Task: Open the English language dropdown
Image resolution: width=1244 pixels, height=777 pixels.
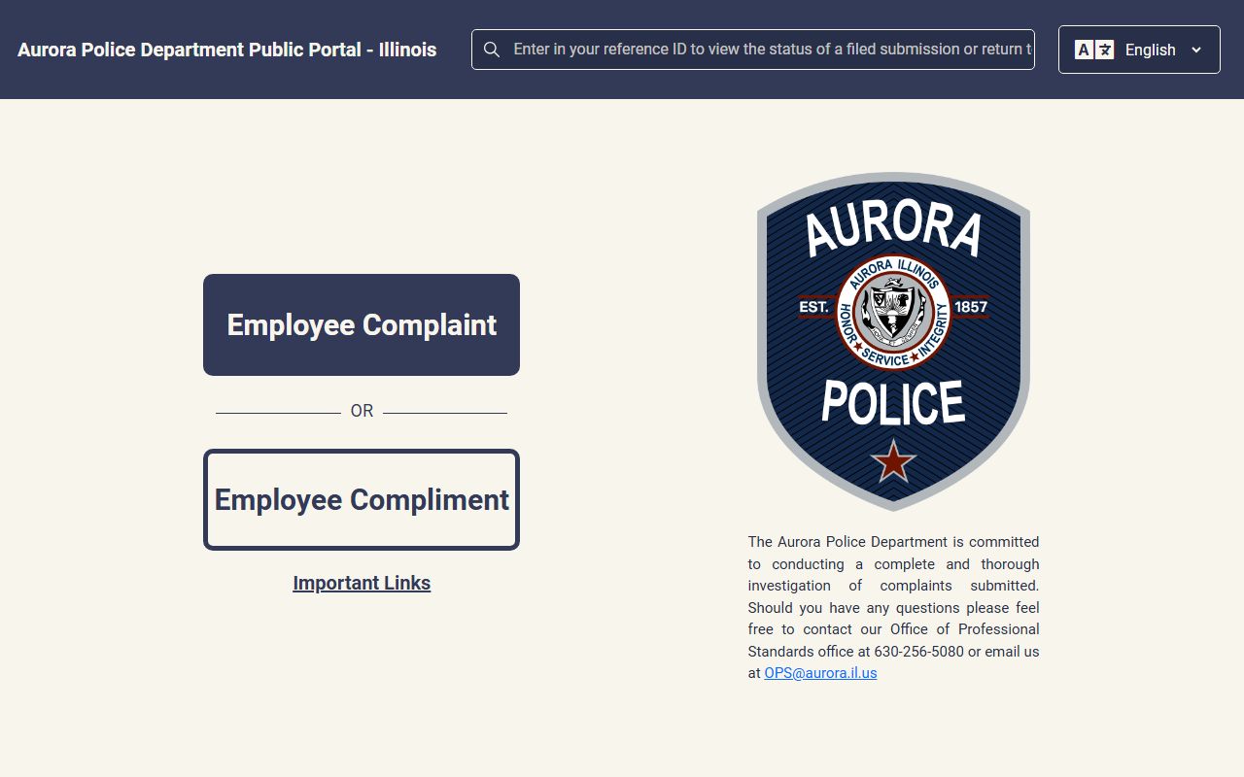Action: coord(1139,50)
